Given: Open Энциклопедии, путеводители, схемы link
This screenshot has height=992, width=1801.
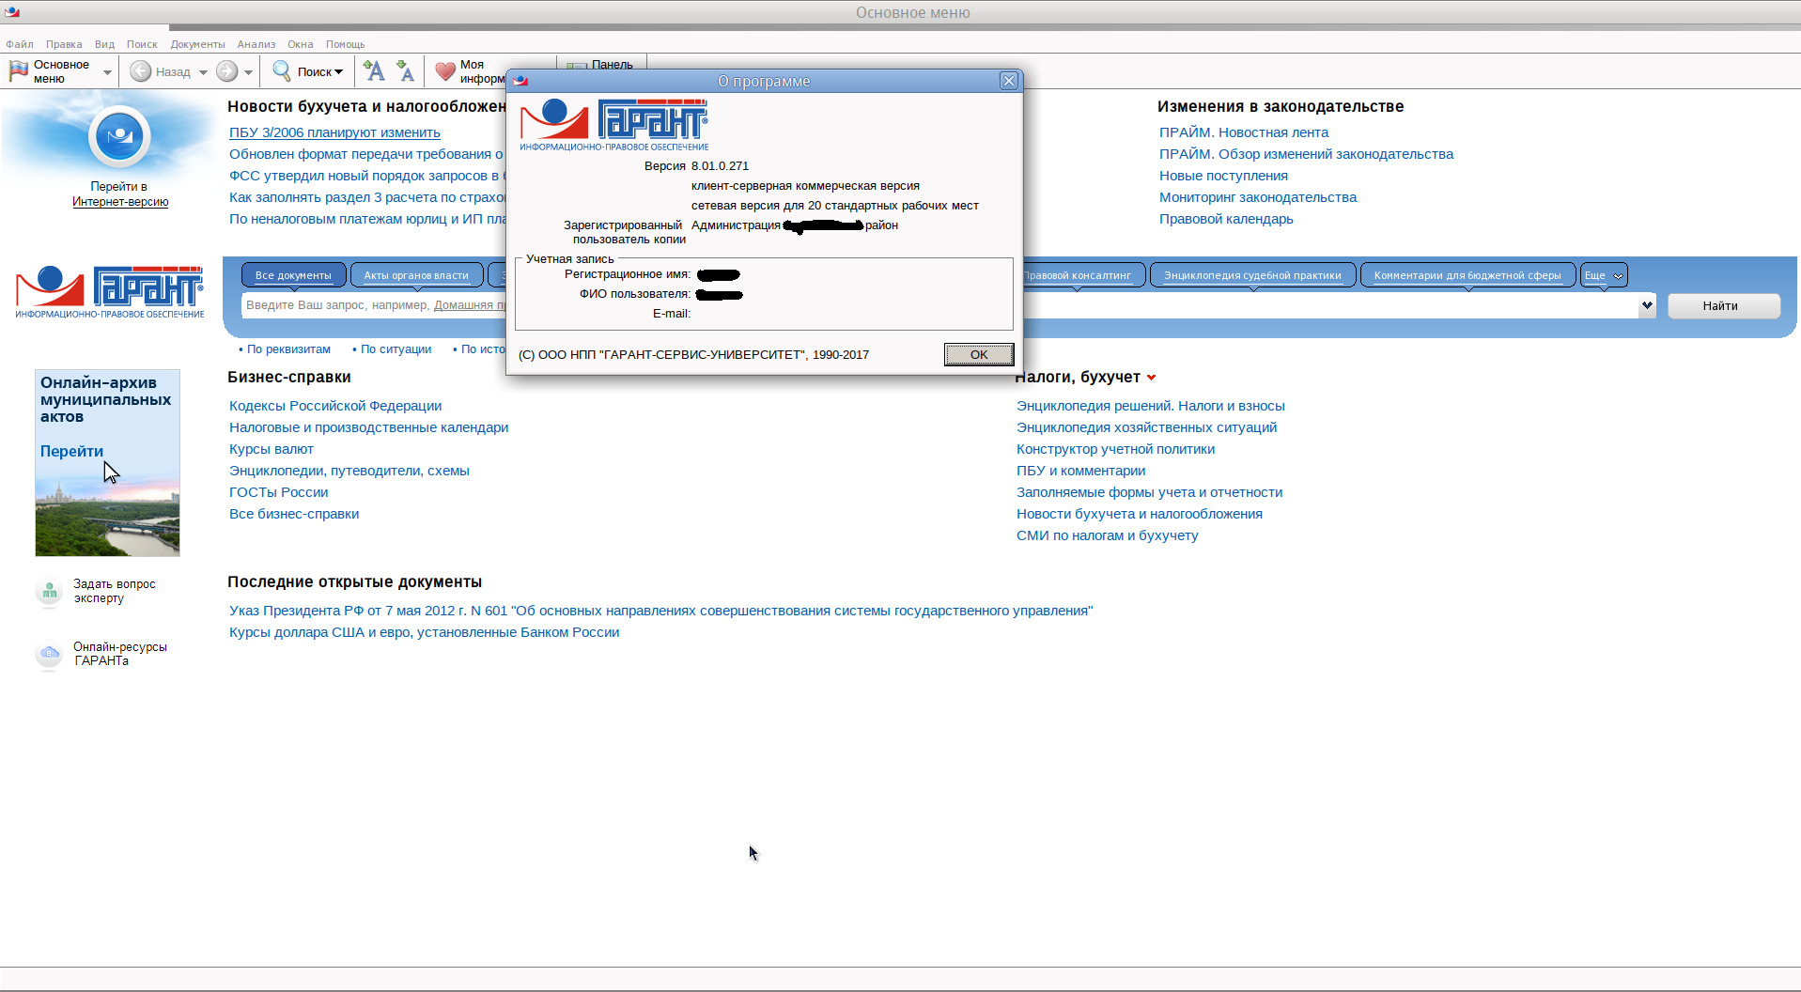Looking at the screenshot, I should pyautogui.click(x=349, y=471).
